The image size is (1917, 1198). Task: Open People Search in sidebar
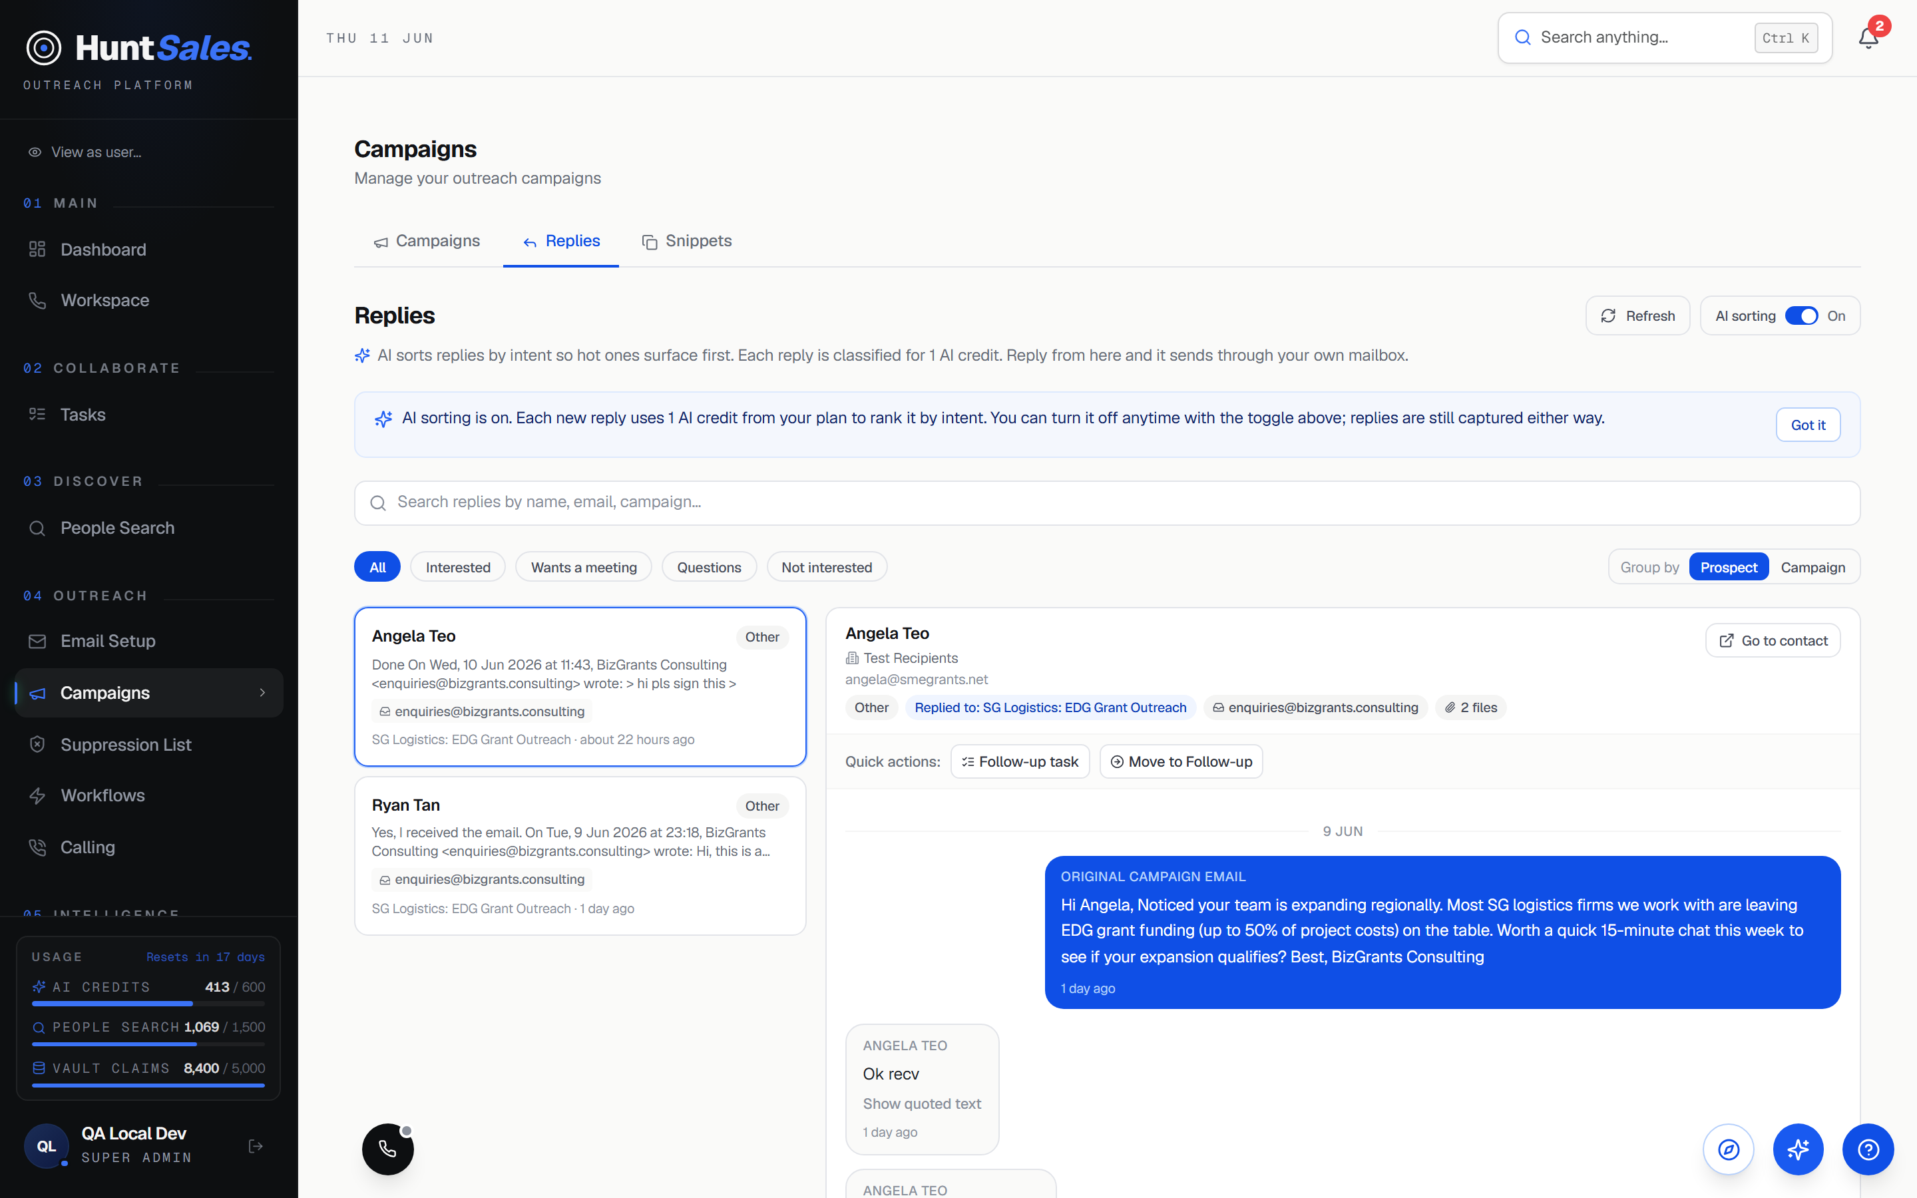(x=149, y=528)
